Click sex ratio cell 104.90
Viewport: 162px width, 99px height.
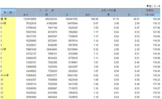tap(156, 19)
